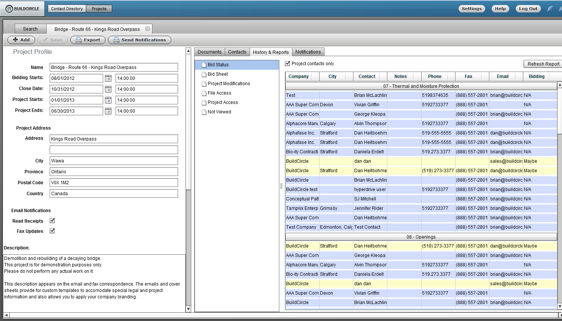
Task: Click the City field containing Wawa
Action: coord(114,161)
